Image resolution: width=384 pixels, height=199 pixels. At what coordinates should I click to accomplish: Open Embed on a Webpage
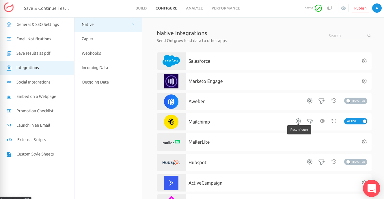[37, 96]
